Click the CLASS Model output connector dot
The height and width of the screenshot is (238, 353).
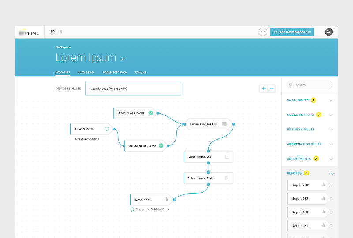(x=114, y=129)
